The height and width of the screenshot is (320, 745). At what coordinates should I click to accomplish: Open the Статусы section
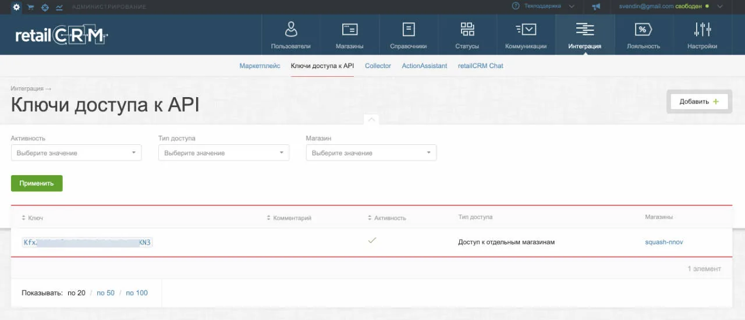click(467, 35)
